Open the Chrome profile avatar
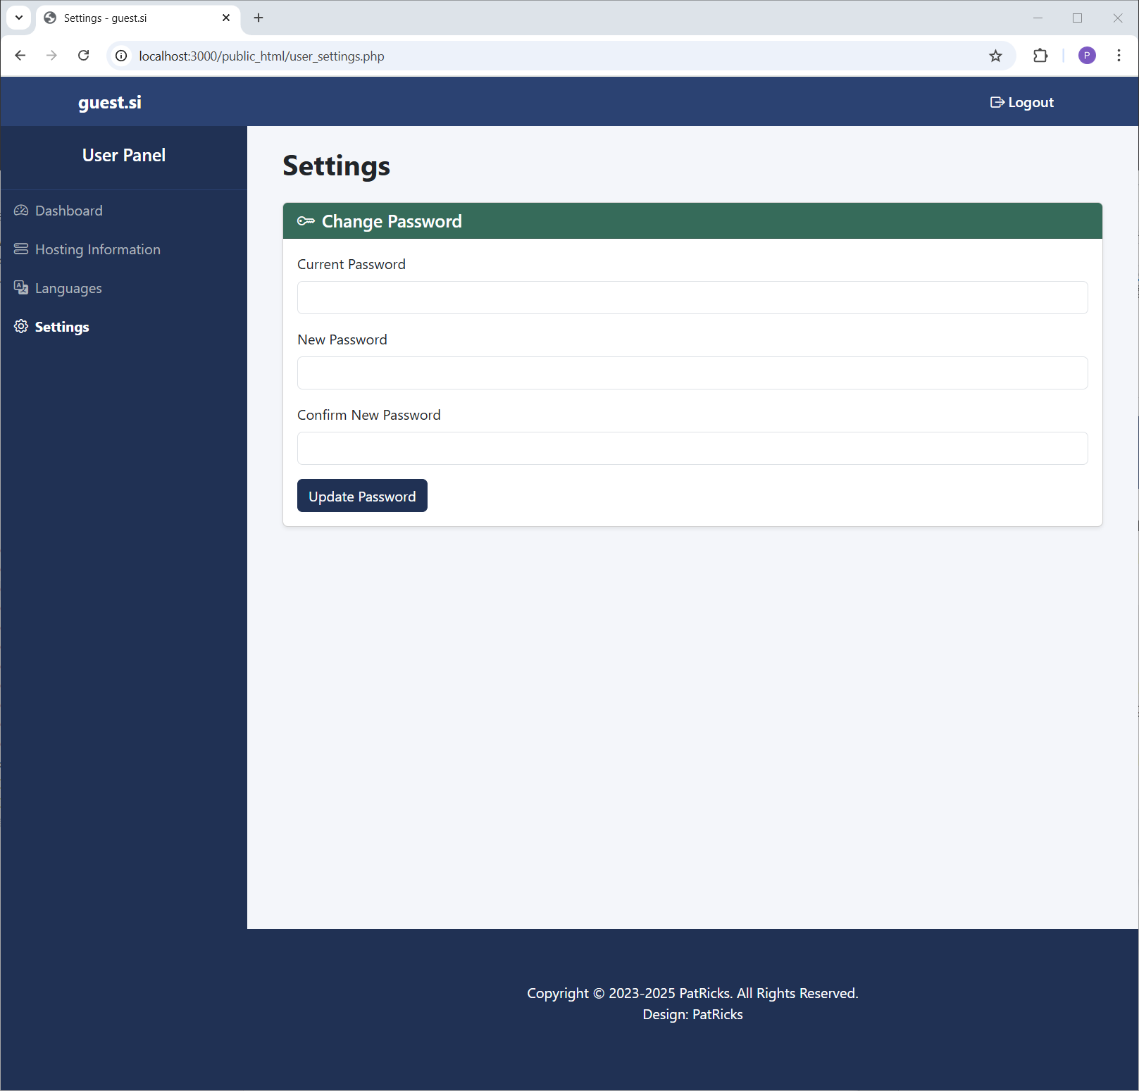1139x1091 pixels. pos(1087,56)
